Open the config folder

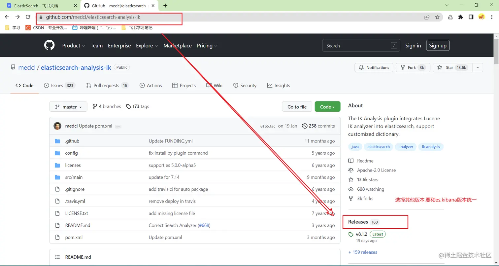pos(72,153)
